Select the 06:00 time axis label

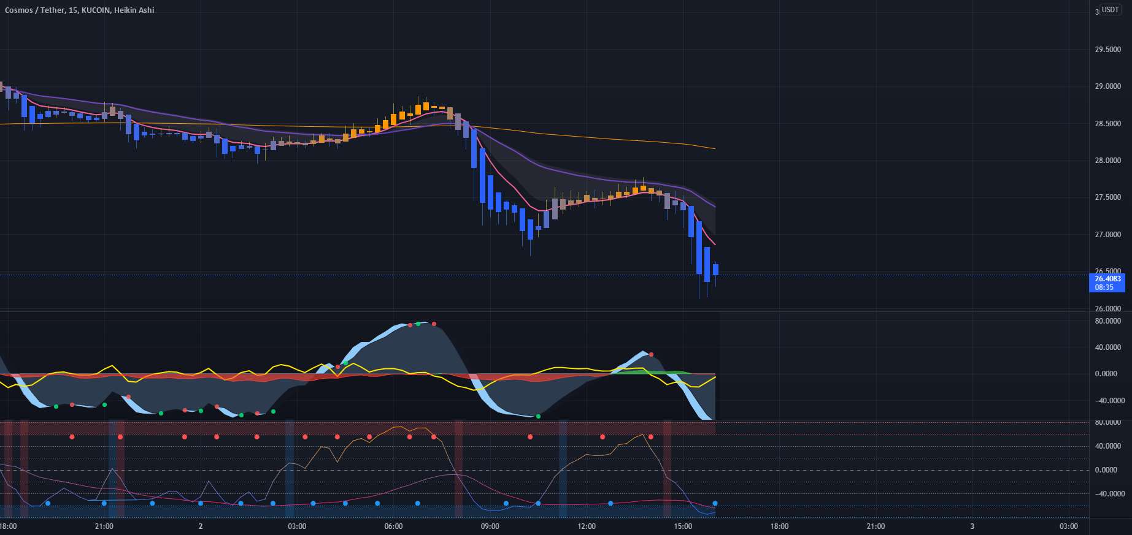point(393,526)
